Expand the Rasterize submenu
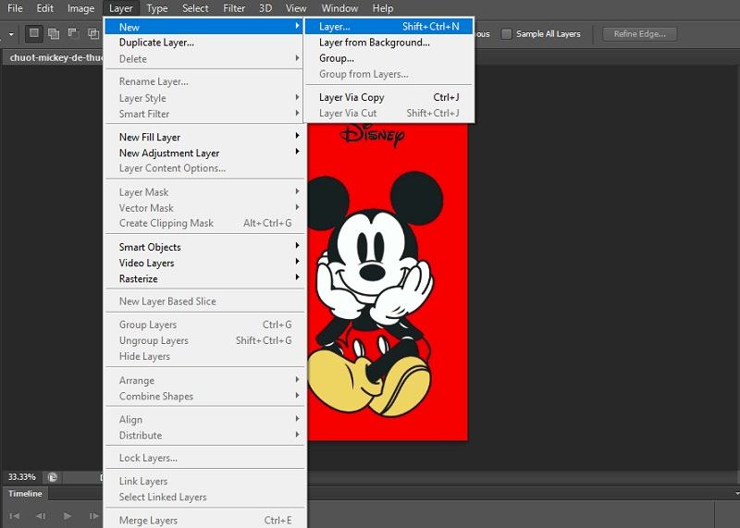Screen dimensions: 740x528 pos(203,279)
